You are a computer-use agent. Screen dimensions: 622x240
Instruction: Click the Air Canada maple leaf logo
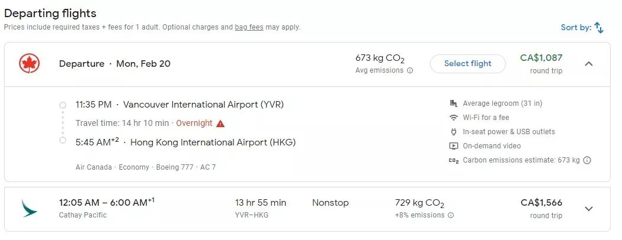pyautogui.click(x=29, y=64)
